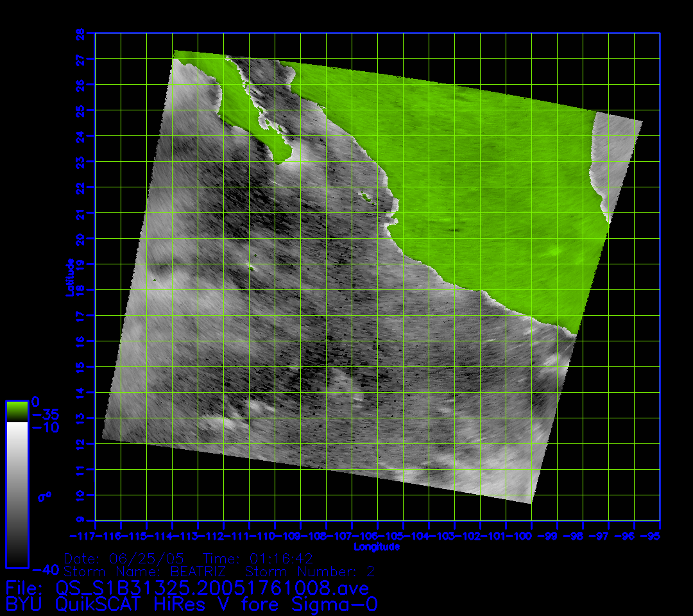Select the Longitude axis title
Image resolution: width=693 pixels, height=616 pixels.
point(377,547)
